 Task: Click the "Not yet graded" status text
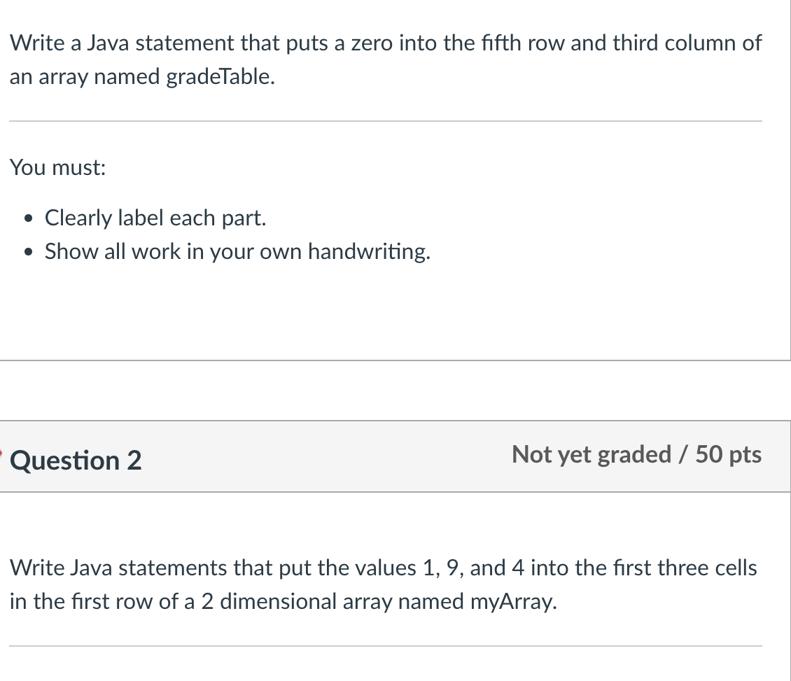click(x=591, y=454)
